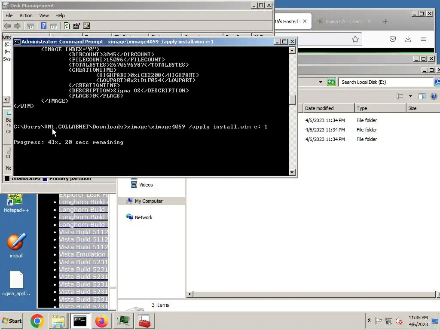The width and height of the screenshot is (440, 330).
Task: Select the first File folder row in Explorer
Action: pyautogui.click(x=369, y=120)
